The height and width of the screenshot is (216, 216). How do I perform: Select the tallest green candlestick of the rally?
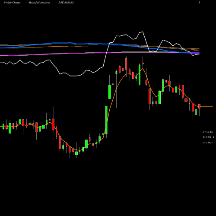point(106,120)
